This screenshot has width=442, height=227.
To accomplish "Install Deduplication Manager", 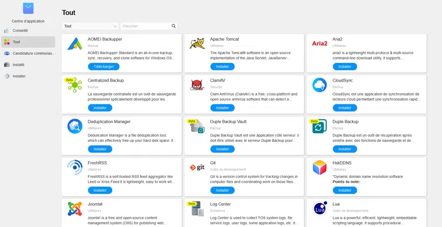I will point(100,149).
